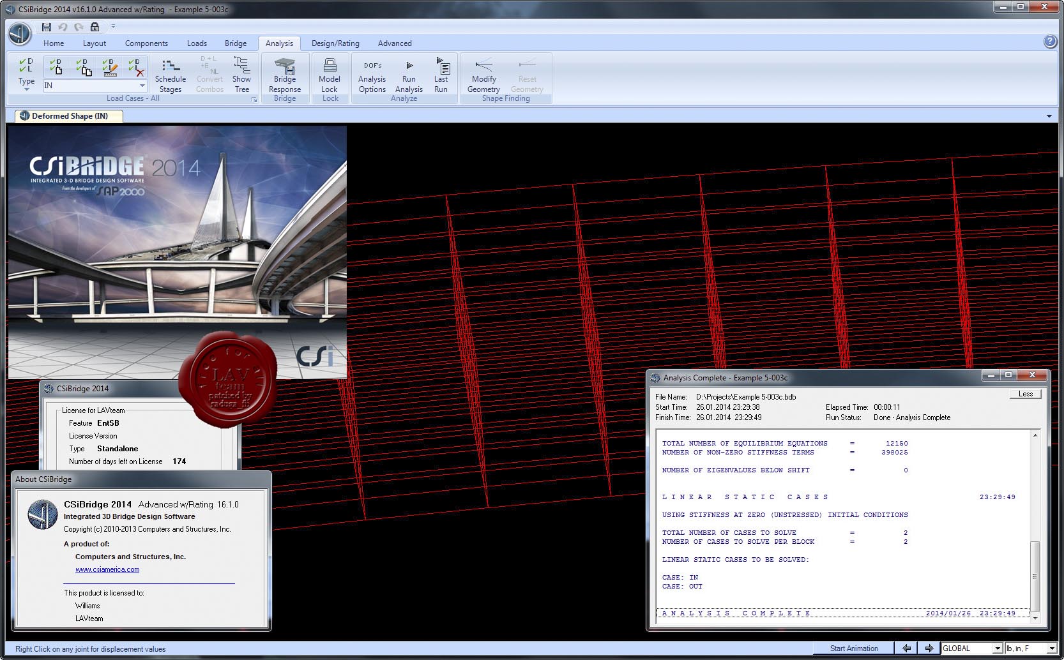
Task: Open Bridge Response settings
Action: click(x=285, y=75)
